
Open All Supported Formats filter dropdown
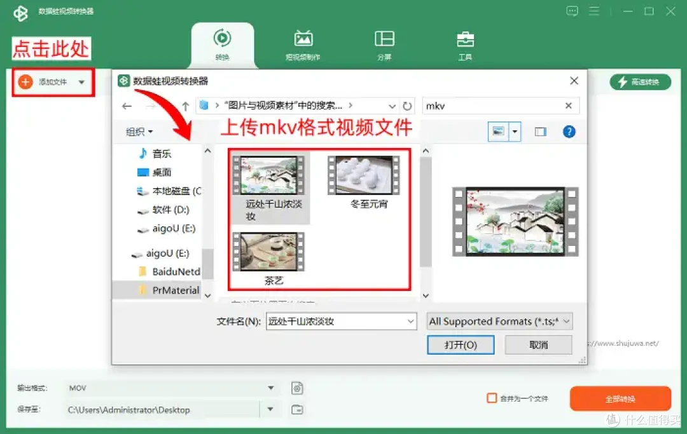500,322
